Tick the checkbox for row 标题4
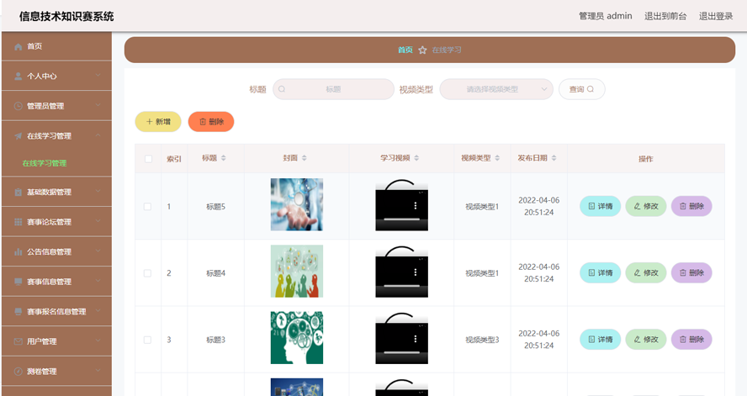 (148, 273)
